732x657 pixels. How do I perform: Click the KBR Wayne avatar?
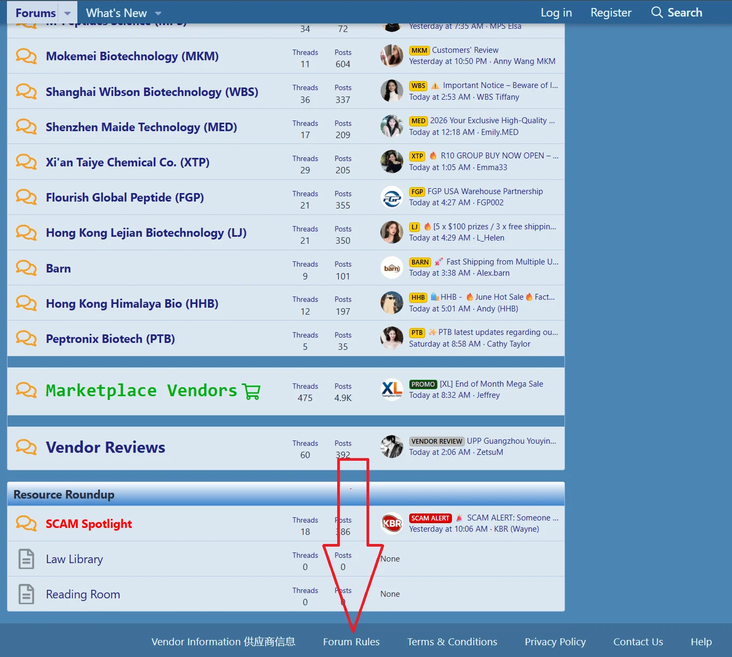(392, 523)
